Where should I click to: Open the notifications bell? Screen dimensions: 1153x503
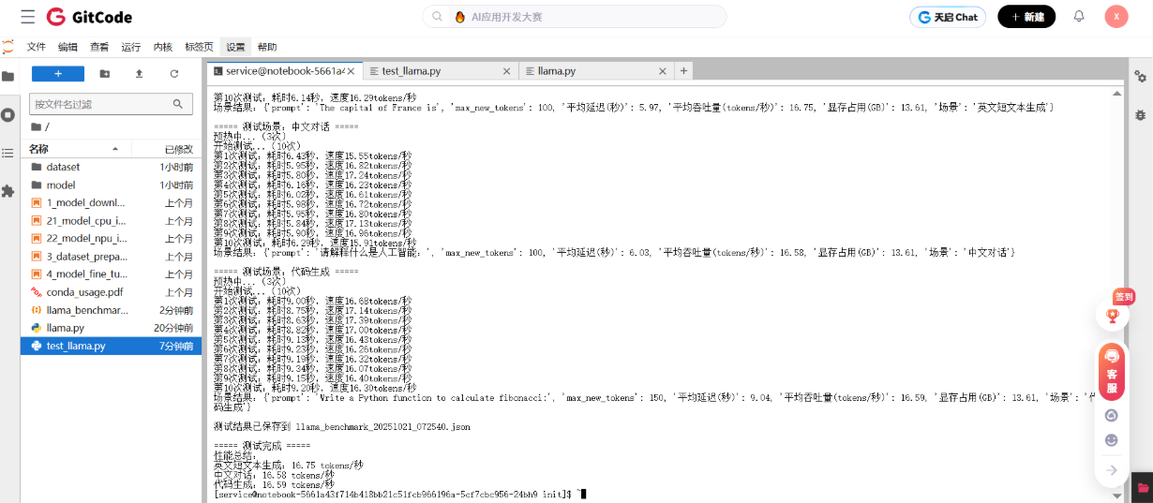[1079, 17]
